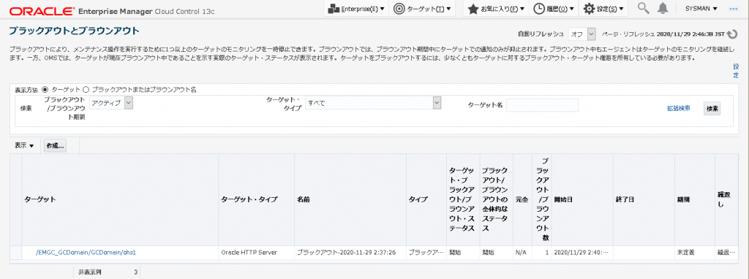Click the 2020/11/29 2:40 start date cell

[581, 252]
